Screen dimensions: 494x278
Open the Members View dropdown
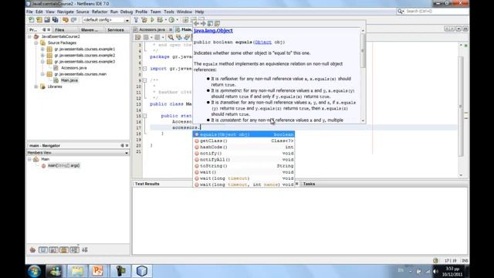tap(78, 153)
